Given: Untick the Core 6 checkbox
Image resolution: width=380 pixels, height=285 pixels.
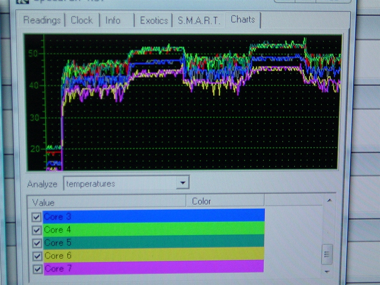Looking at the screenshot, I should coord(36,256).
